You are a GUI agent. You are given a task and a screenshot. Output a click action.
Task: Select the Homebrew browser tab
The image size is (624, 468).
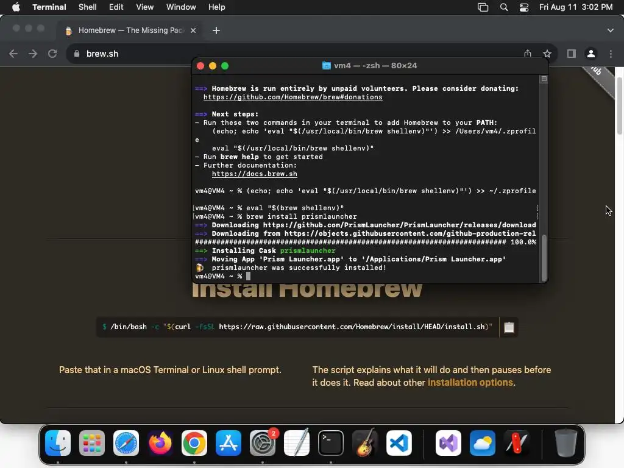pos(132,30)
